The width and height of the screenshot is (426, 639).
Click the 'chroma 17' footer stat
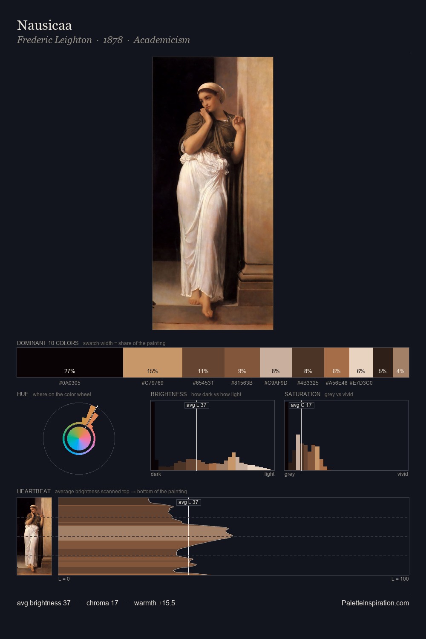tap(102, 603)
